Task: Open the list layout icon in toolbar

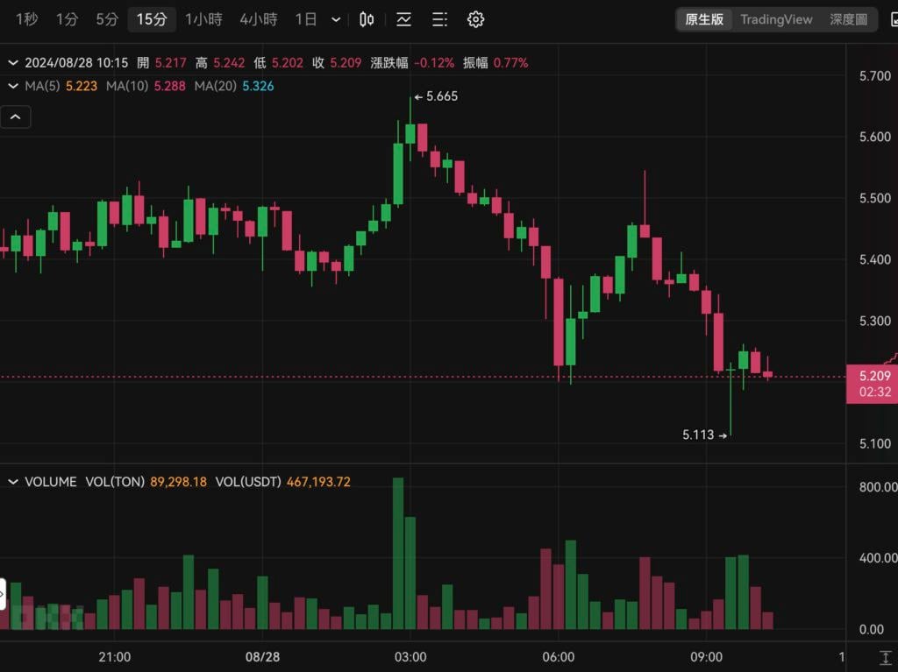Action: click(439, 19)
